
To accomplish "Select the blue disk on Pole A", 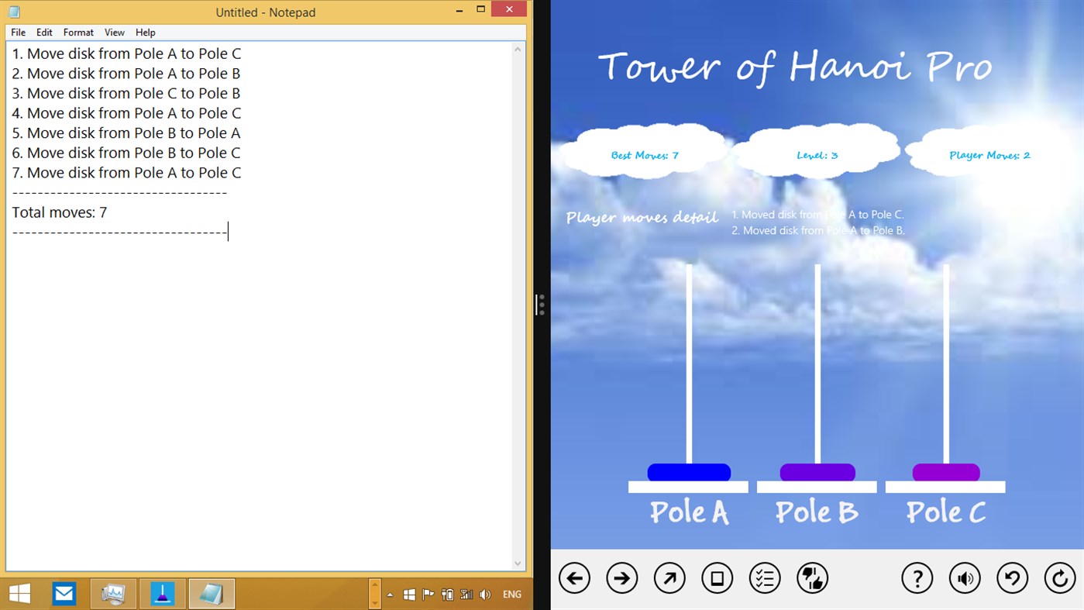I will coord(687,472).
